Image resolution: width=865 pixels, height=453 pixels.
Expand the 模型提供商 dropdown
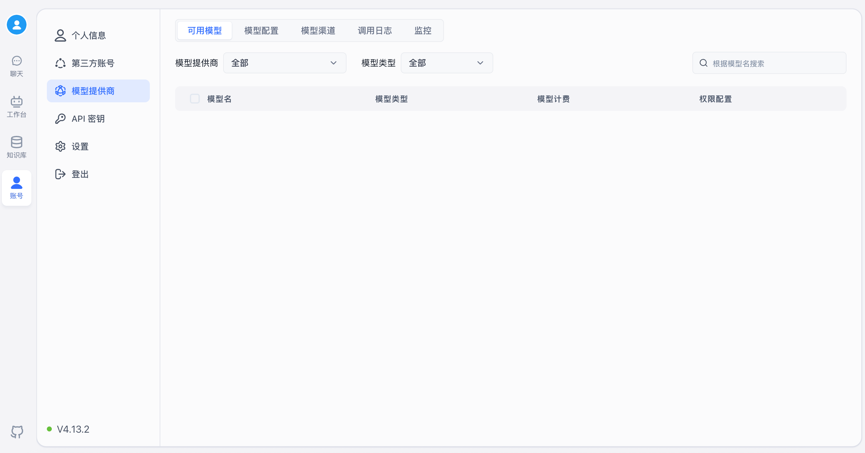point(284,63)
